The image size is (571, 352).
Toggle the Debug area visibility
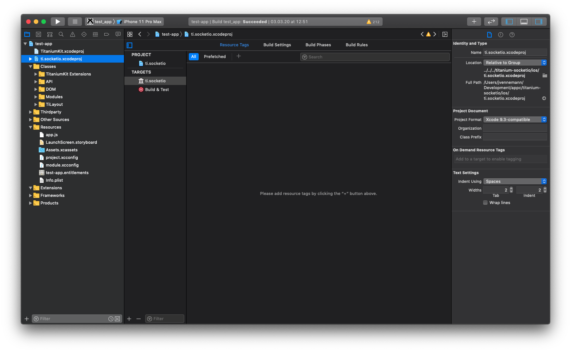pyautogui.click(x=524, y=22)
